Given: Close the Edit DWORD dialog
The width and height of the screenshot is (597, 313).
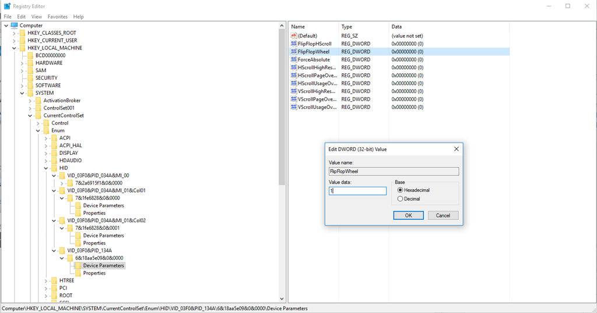Looking at the screenshot, I should click(x=456, y=149).
